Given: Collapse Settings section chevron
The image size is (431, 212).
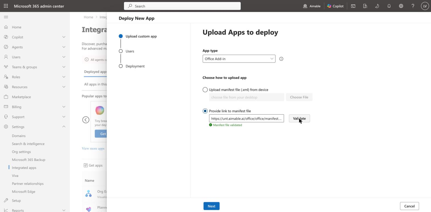Looking at the screenshot, I should point(64,127).
